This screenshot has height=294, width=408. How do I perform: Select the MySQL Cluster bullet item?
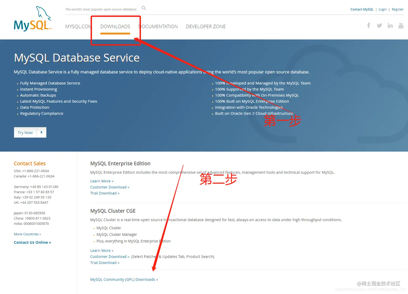tap(109, 228)
